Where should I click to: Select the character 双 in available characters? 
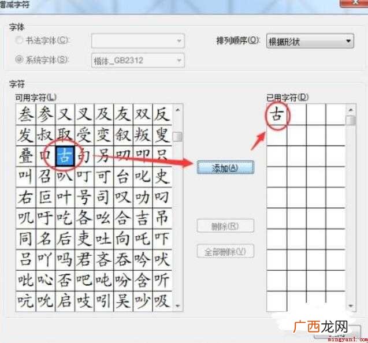143,114
